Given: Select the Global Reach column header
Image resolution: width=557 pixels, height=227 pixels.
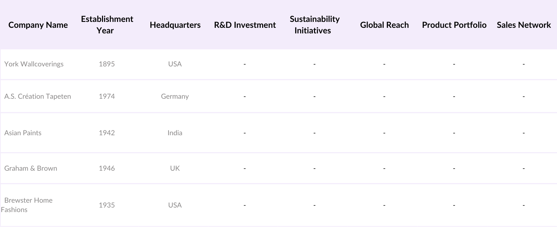Looking at the screenshot, I should coord(384,25).
